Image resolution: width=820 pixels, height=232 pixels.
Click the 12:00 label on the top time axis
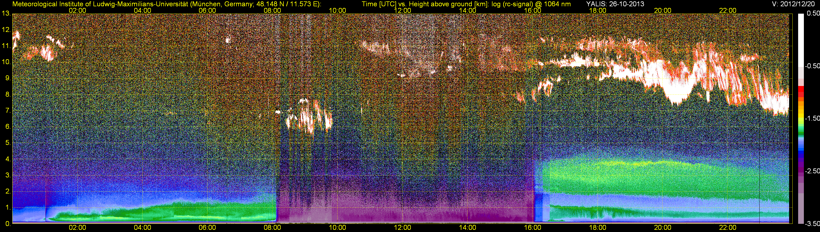[x=402, y=10]
